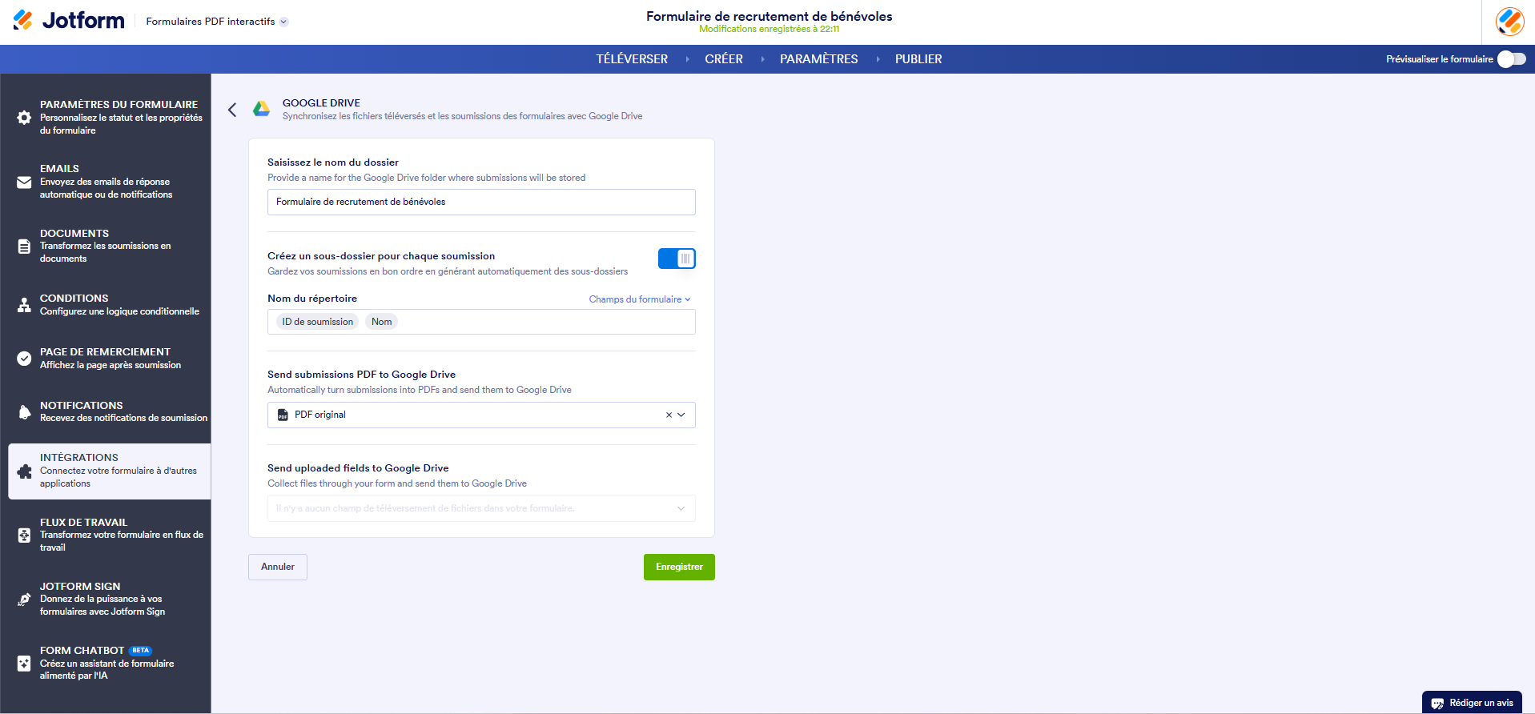Clear the PDF original selection
Image resolution: width=1535 pixels, height=714 pixels.
(x=669, y=415)
